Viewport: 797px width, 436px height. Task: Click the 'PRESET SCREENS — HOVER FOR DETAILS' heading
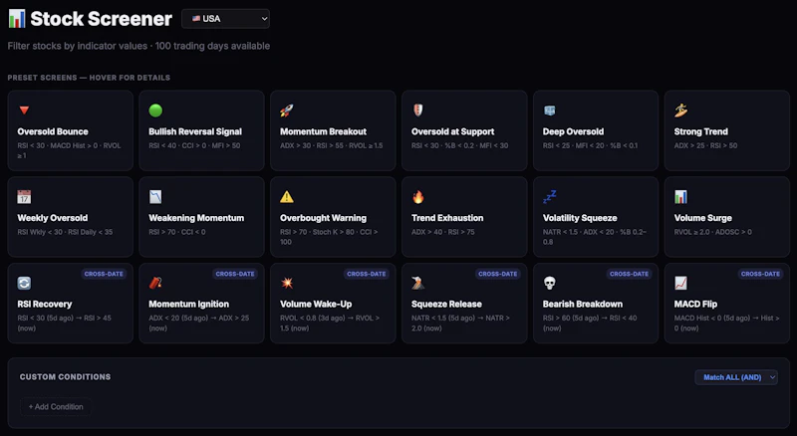pos(89,78)
